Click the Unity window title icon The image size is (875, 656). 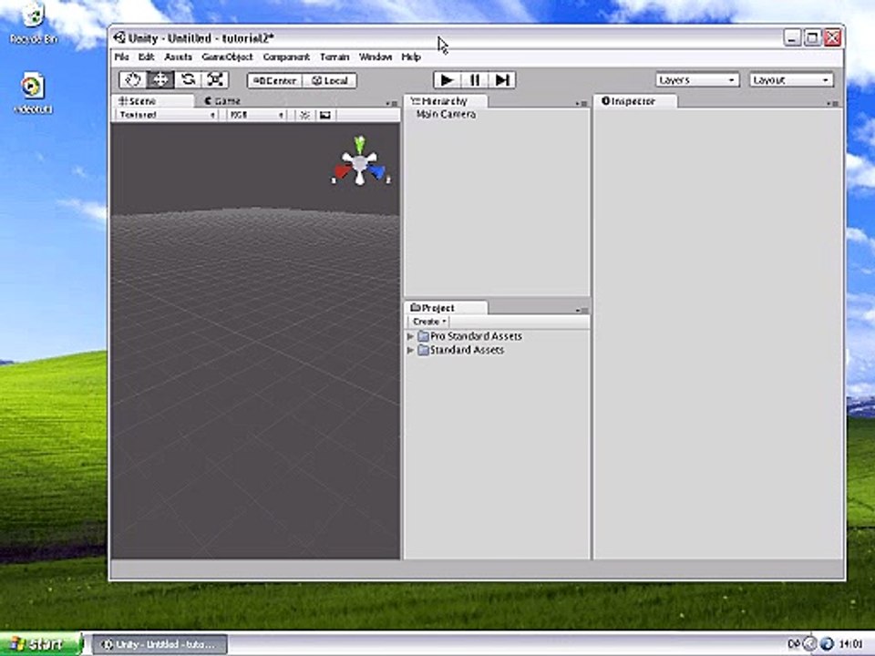coord(118,38)
